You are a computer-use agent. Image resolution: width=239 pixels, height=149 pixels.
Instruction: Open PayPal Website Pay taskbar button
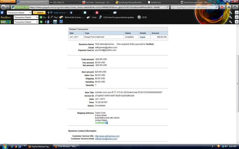click(40, 146)
